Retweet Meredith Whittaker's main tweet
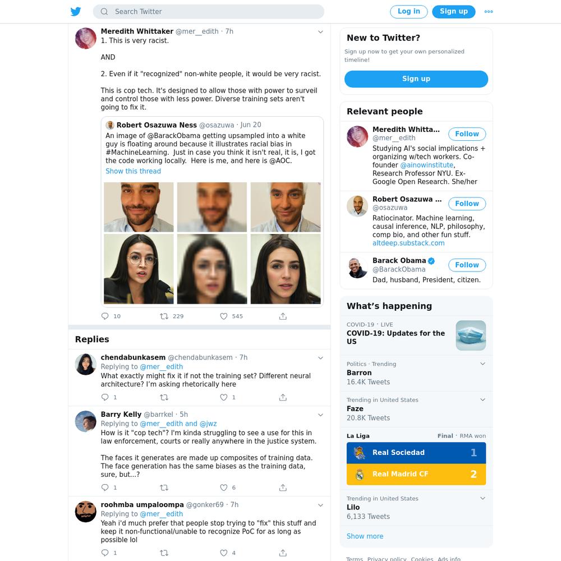 (x=164, y=316)
